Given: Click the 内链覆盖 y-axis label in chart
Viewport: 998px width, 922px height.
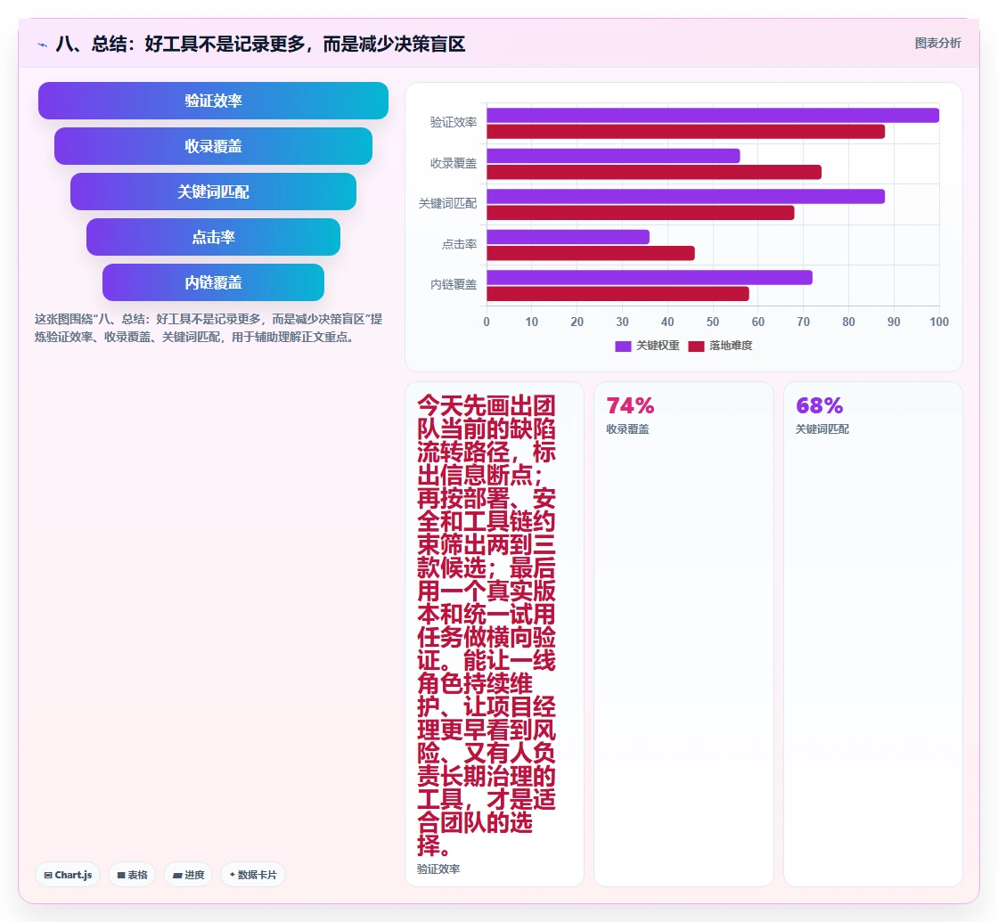Looking at the screenshot, I should (454, 284).
